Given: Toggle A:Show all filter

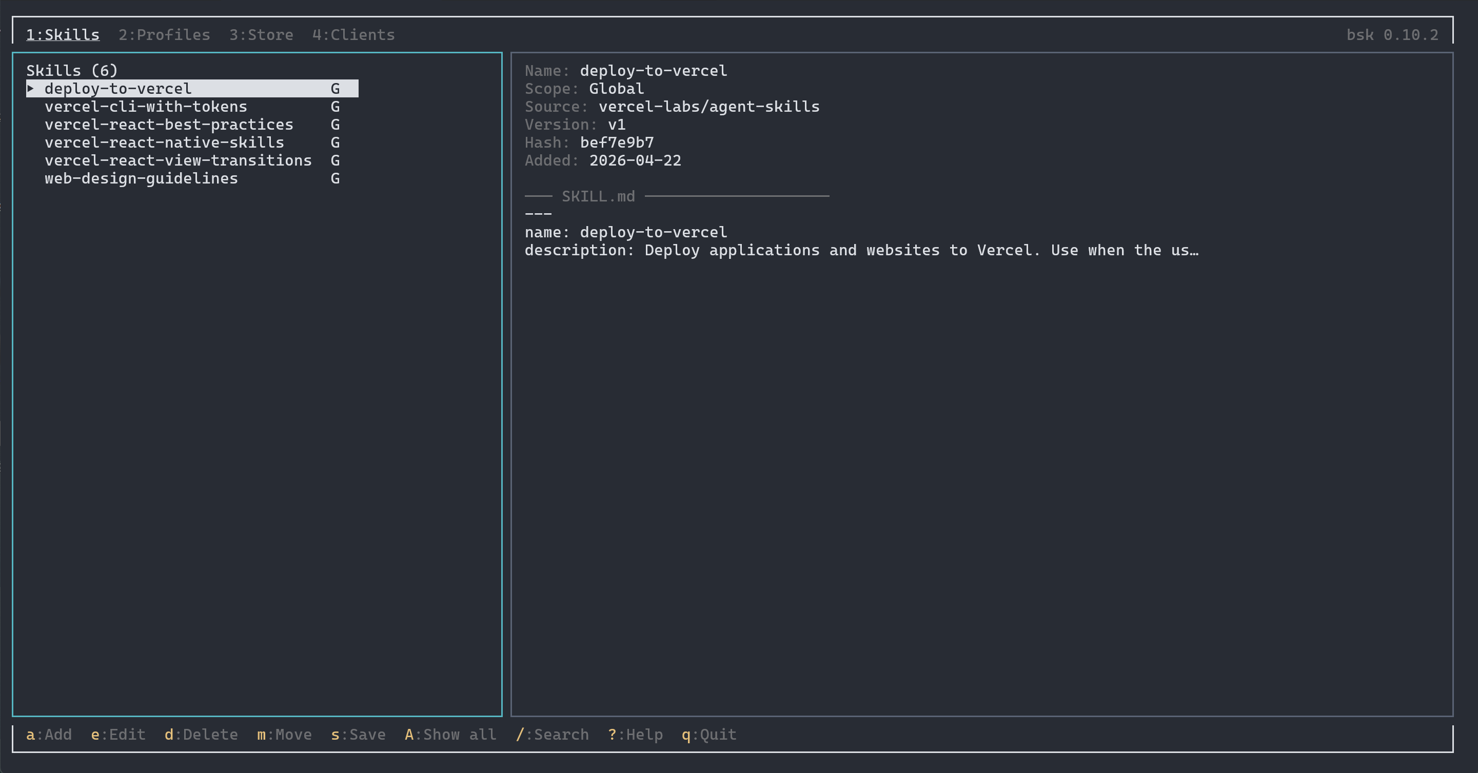Looking at the screenshot, I should [450, 735].
